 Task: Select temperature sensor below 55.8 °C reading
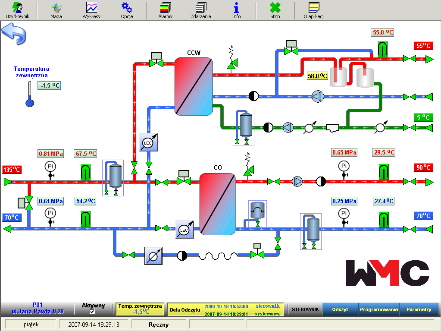pyautogui.click(x=382, y=49)
